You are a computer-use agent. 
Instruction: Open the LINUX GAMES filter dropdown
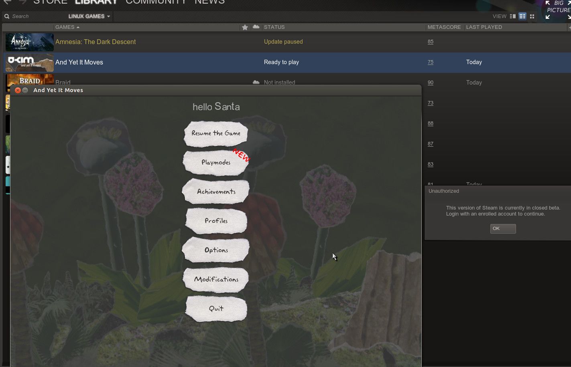[x=89, y=16]
